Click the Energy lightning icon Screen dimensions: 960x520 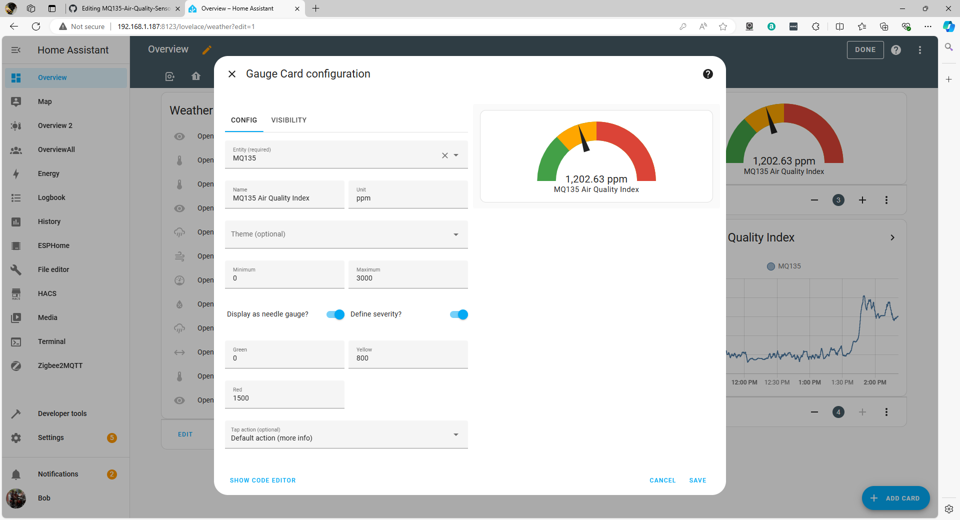[16, 174]
